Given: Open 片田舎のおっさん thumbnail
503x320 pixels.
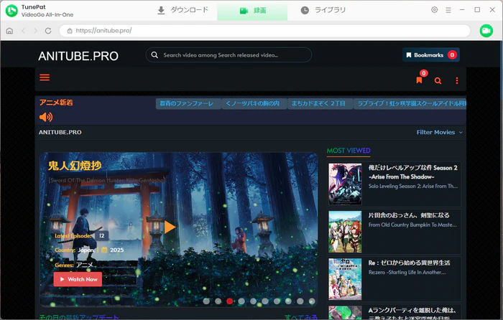Looking at the screenshot, I should (345, 232).
